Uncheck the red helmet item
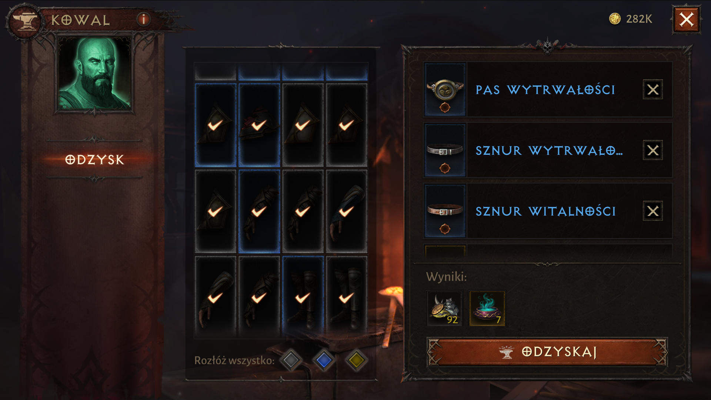This screenshot has width=711, height=400. 259,125
